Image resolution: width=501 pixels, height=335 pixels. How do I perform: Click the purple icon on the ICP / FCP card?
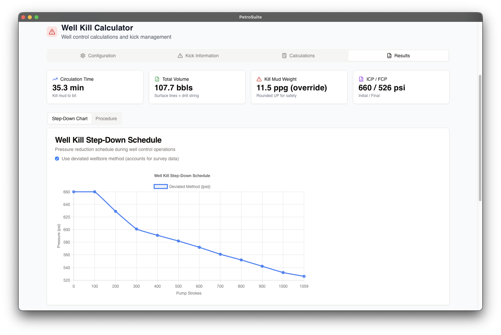(361, 79)
